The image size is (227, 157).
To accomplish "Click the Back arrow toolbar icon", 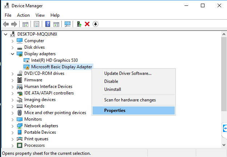I will (x=6, y=24).
